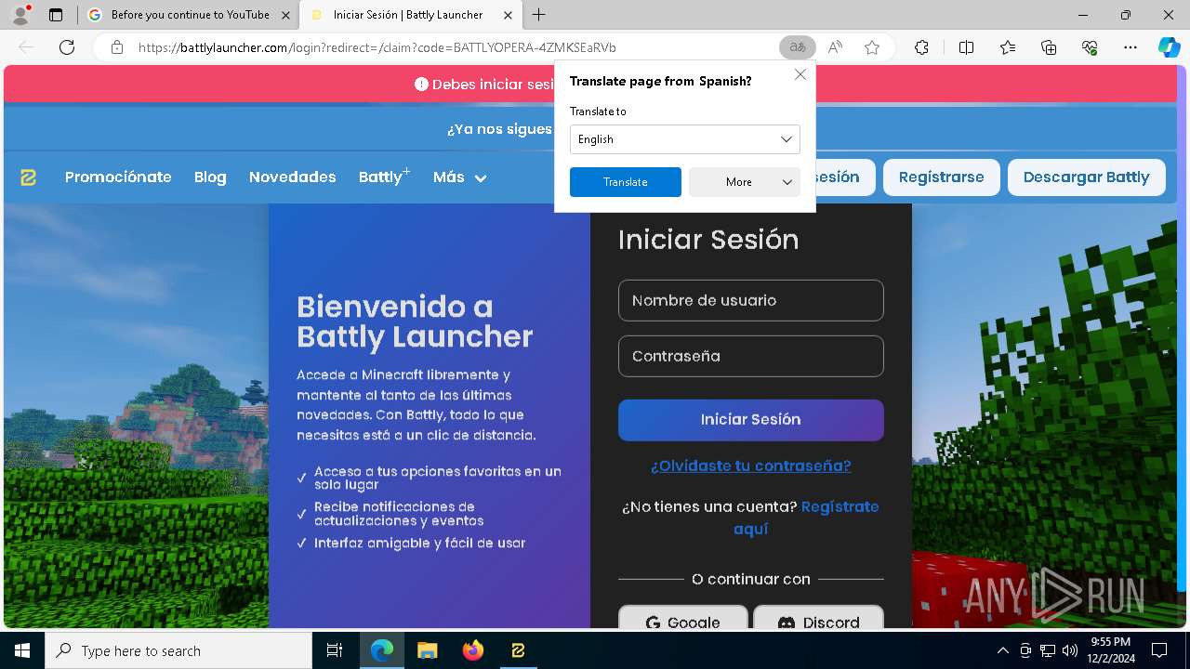Open the notification center icon
The height and width of the screenshot is (669, 1190).
click(1159, 650)
